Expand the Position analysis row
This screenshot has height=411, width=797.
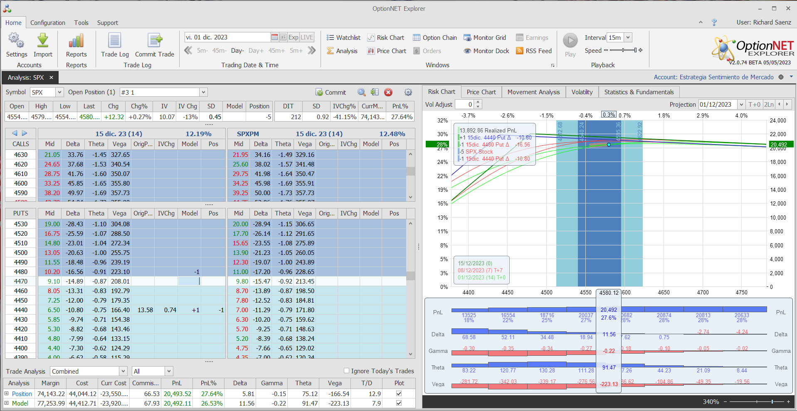click(6, 394)
